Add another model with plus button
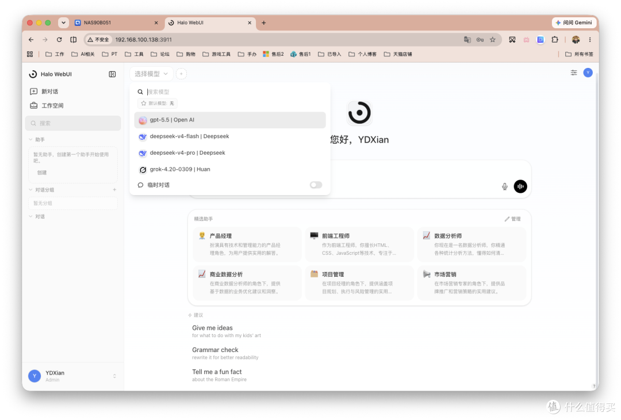Screen dimensions: 621x420 [x=181, y=74]
